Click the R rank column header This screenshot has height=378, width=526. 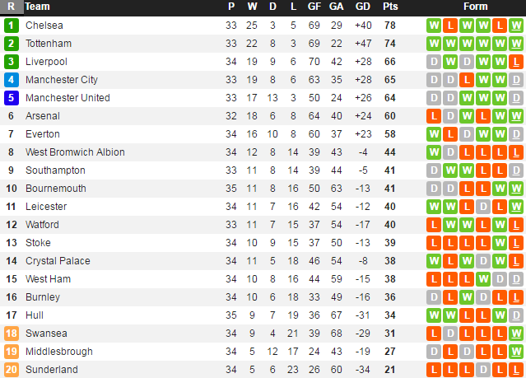12,7
